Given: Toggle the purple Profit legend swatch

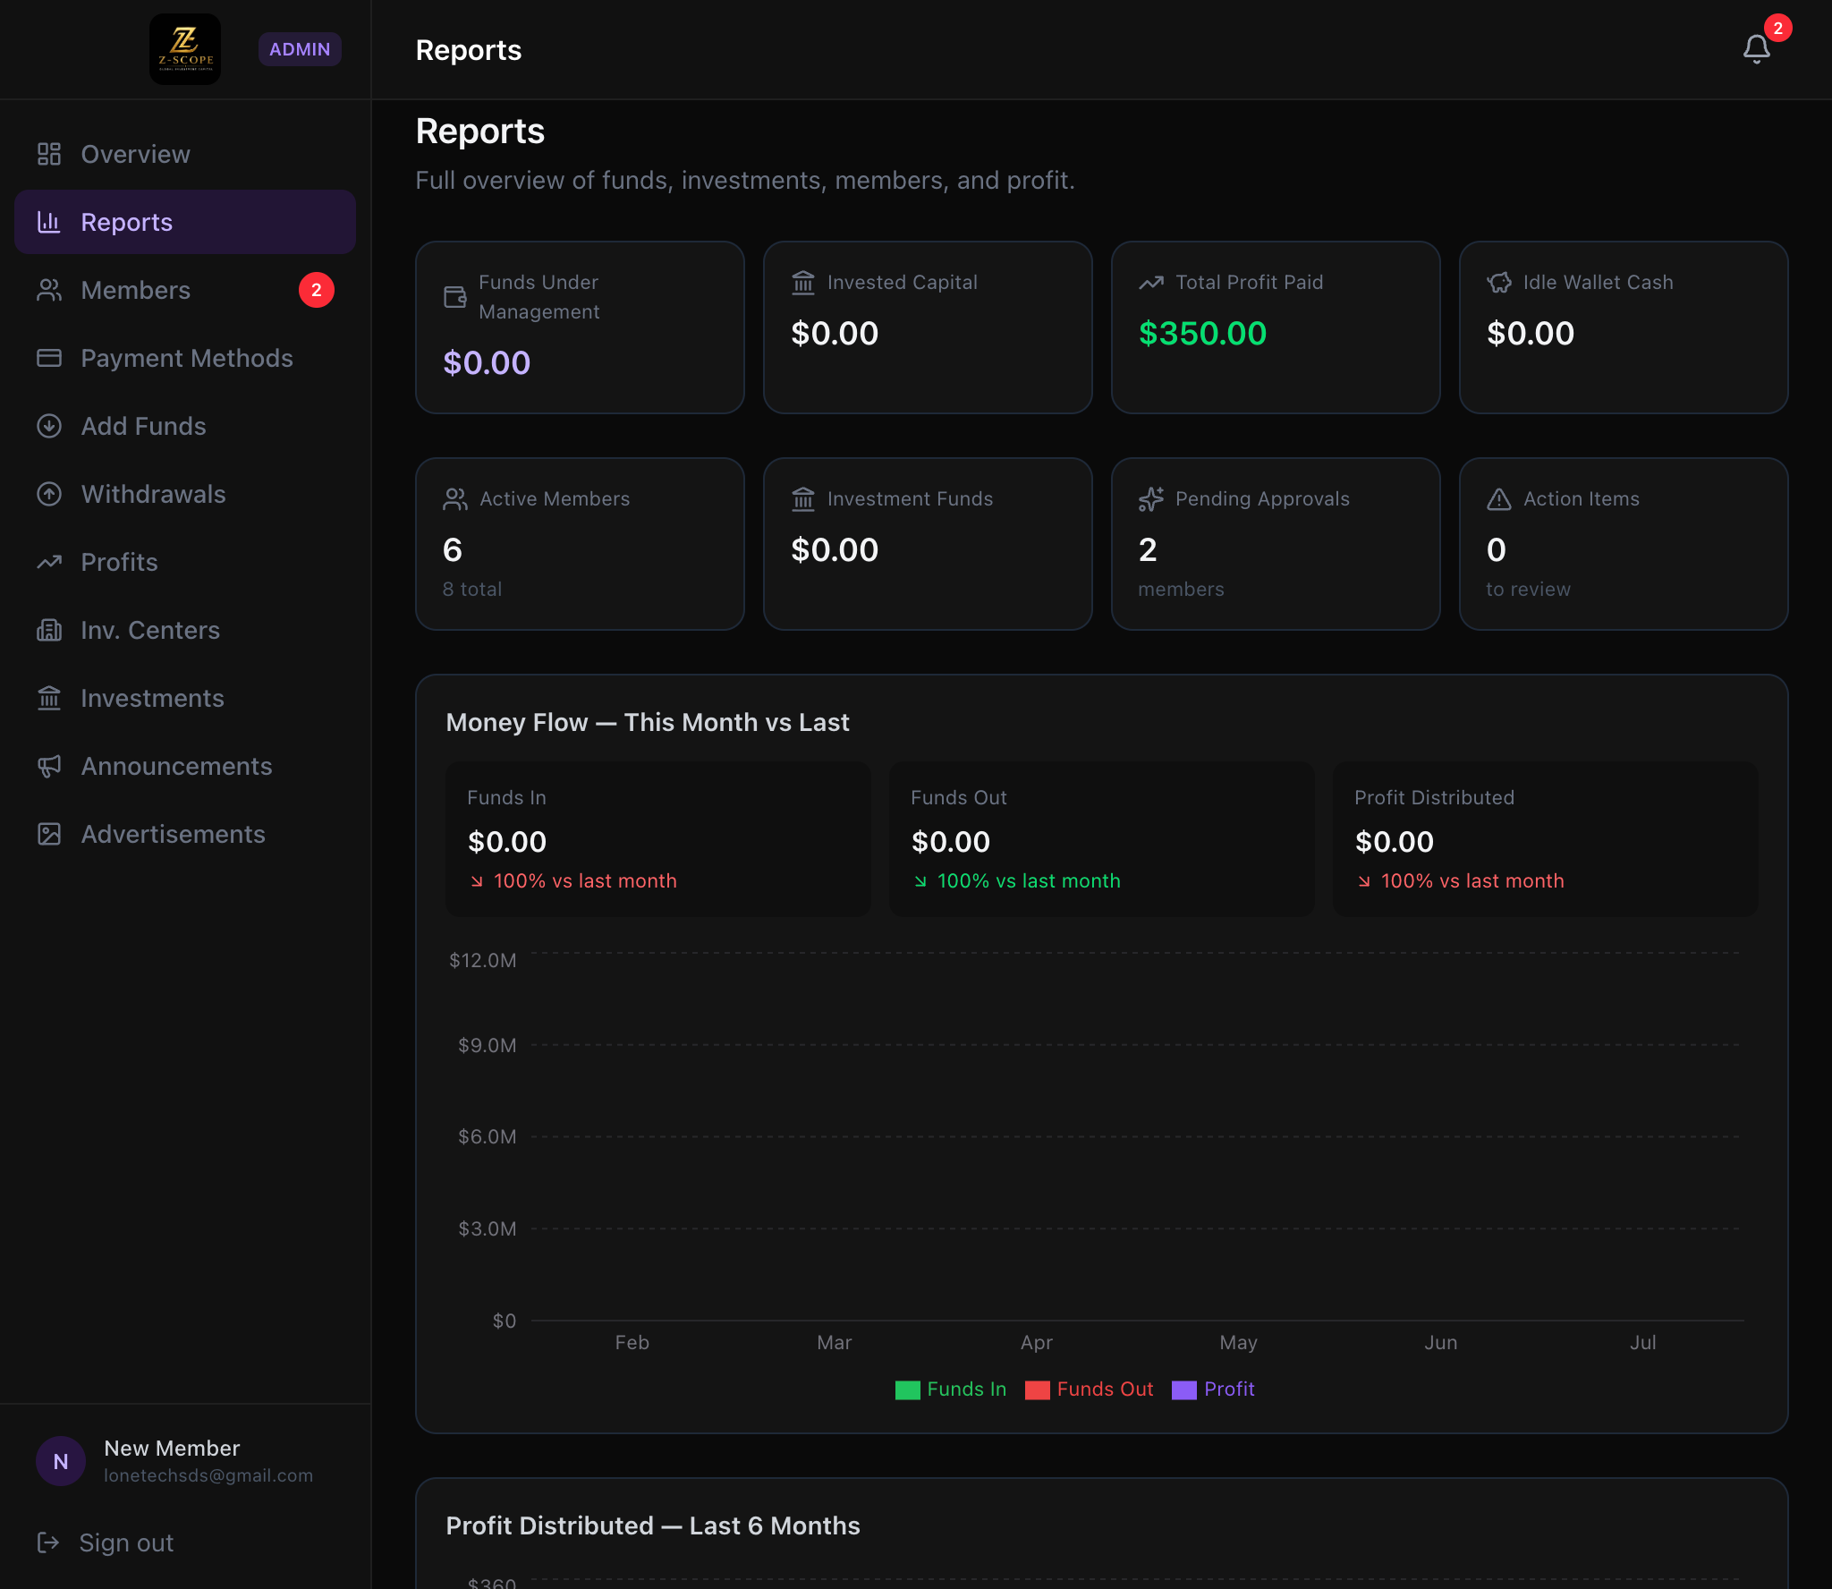Looking at the screenshot, I should coord(1184,1390).
